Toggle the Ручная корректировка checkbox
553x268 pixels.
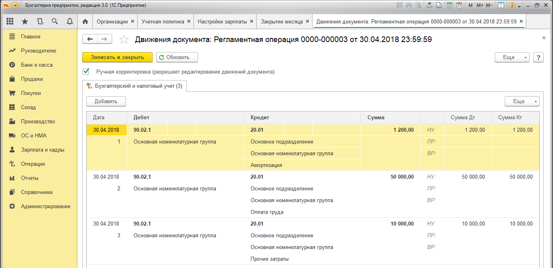(86, 72)
